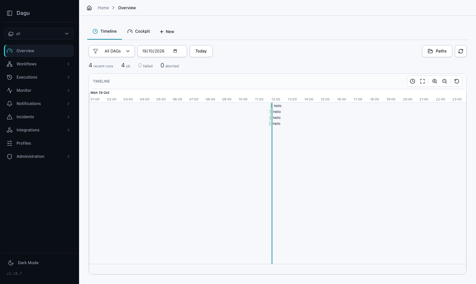Image resolution: width=476 pixels, height=284 pixels.
Task: Expand the Workflows chevron
Action: coord(68,64)
